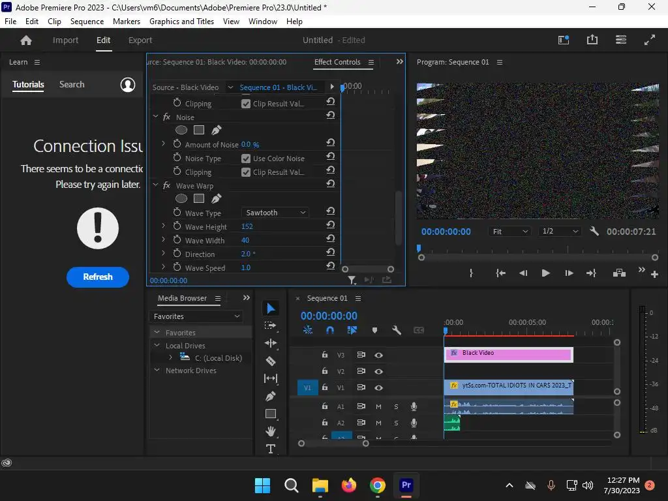This screenshot has width=668, height=501.
Task: Hide track V3 with eye icon
Action: click(378, 355)
